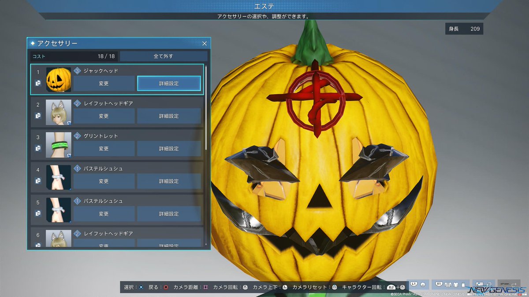Viewport: 529px width, 297px height.
Task: Click the レイフットヘッドギア name in row 6
Action: (108, 234)
